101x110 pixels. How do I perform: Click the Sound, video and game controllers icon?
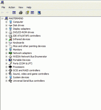10,74
